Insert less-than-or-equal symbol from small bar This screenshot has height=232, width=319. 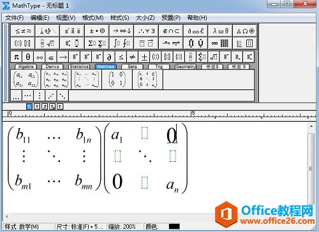click(121, 57)
